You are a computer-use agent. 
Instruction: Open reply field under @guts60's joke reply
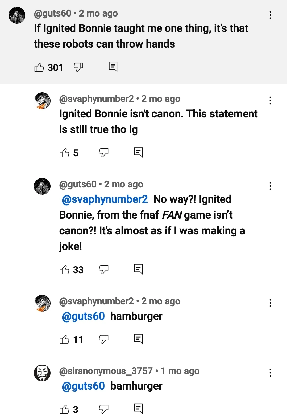click(139, 269)
